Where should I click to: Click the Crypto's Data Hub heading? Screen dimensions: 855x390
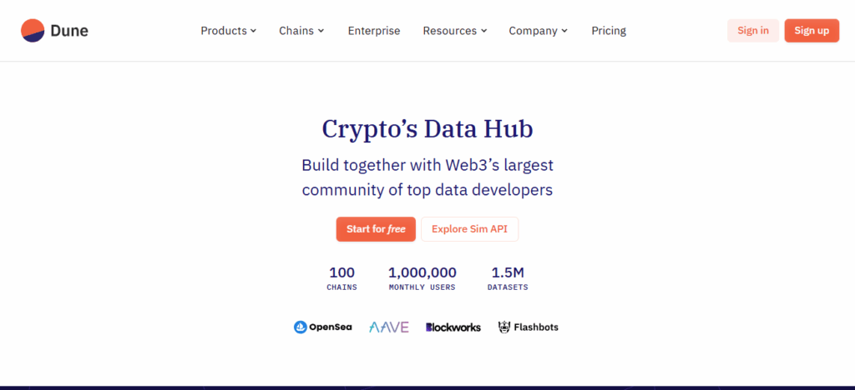(427, 129)
